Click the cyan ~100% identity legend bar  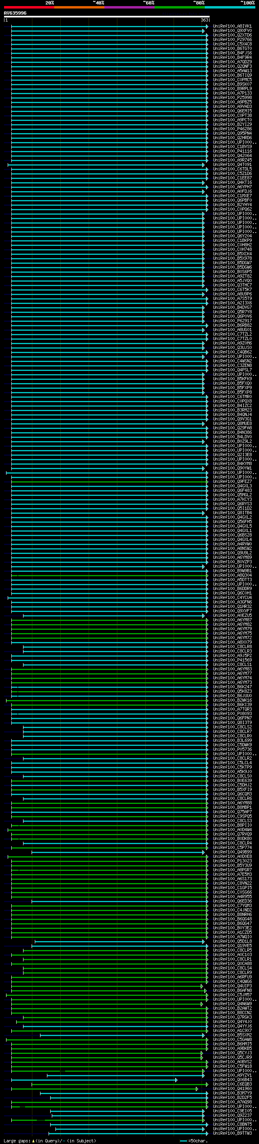tap(230, 7)
